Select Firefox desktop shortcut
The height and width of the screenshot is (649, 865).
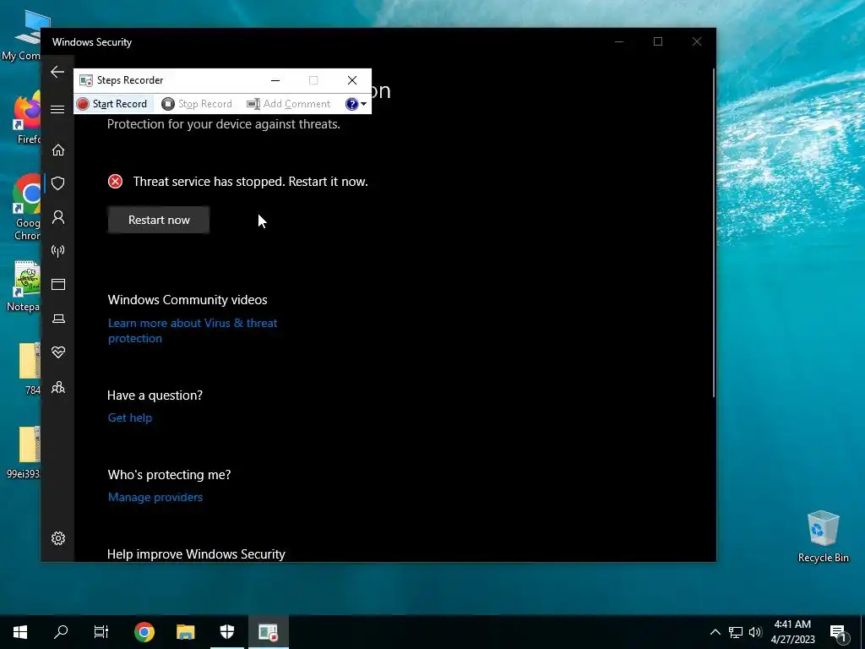(x=26, y=118)
